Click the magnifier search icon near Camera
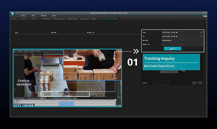Viewport: 217px width, 129px height. (200, 83)
